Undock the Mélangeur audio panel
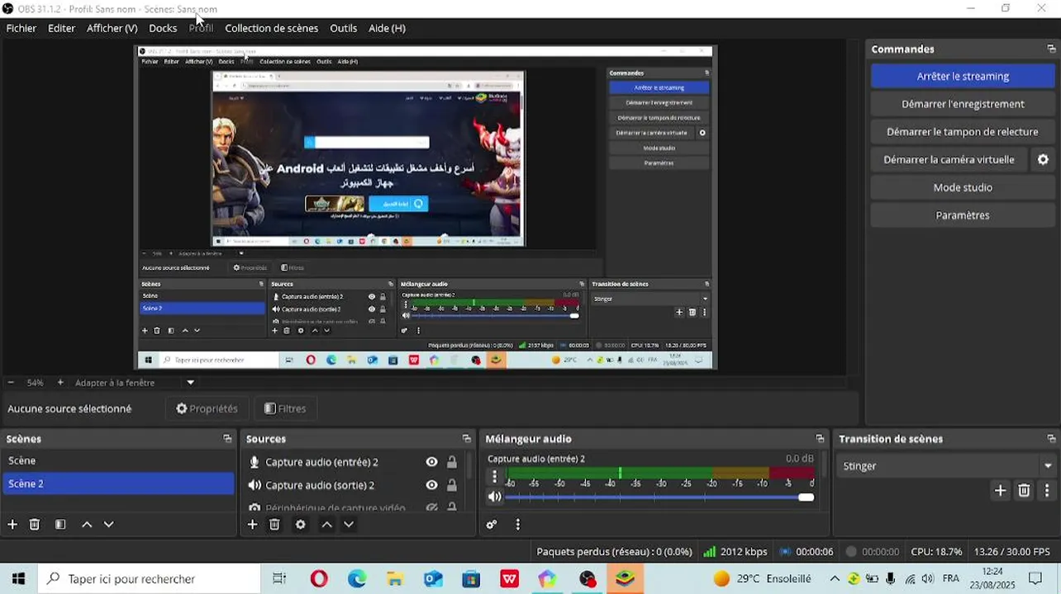Image resolution: width=1061 pixels, height=594 pixels. pos(820,439)
